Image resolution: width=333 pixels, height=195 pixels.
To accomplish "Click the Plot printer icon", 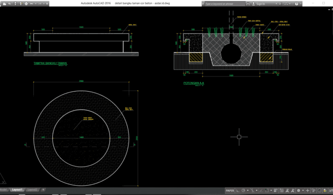I will click(x=26, y=3).
